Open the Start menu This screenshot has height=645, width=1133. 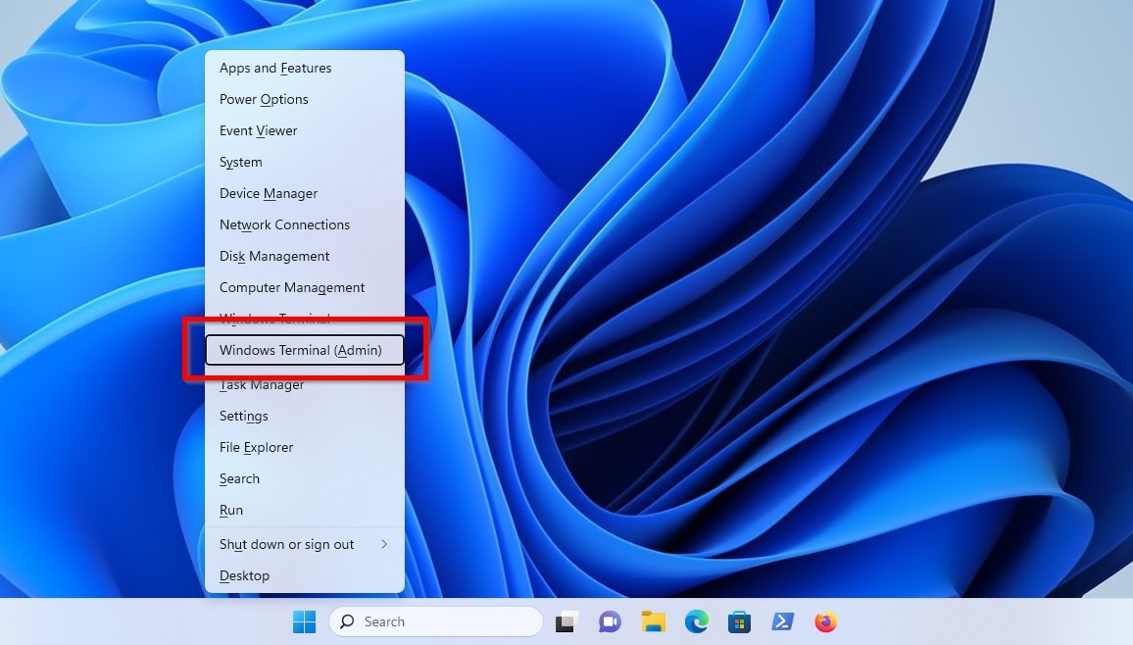(x=304, y=621)
